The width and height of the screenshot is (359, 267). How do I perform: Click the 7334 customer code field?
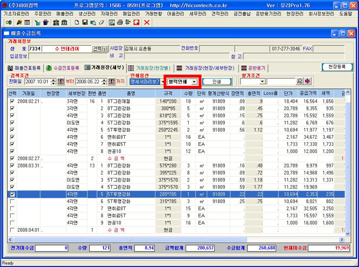35,49
